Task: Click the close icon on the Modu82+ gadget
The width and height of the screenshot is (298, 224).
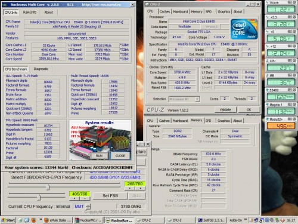Action: tap(294, 119)
